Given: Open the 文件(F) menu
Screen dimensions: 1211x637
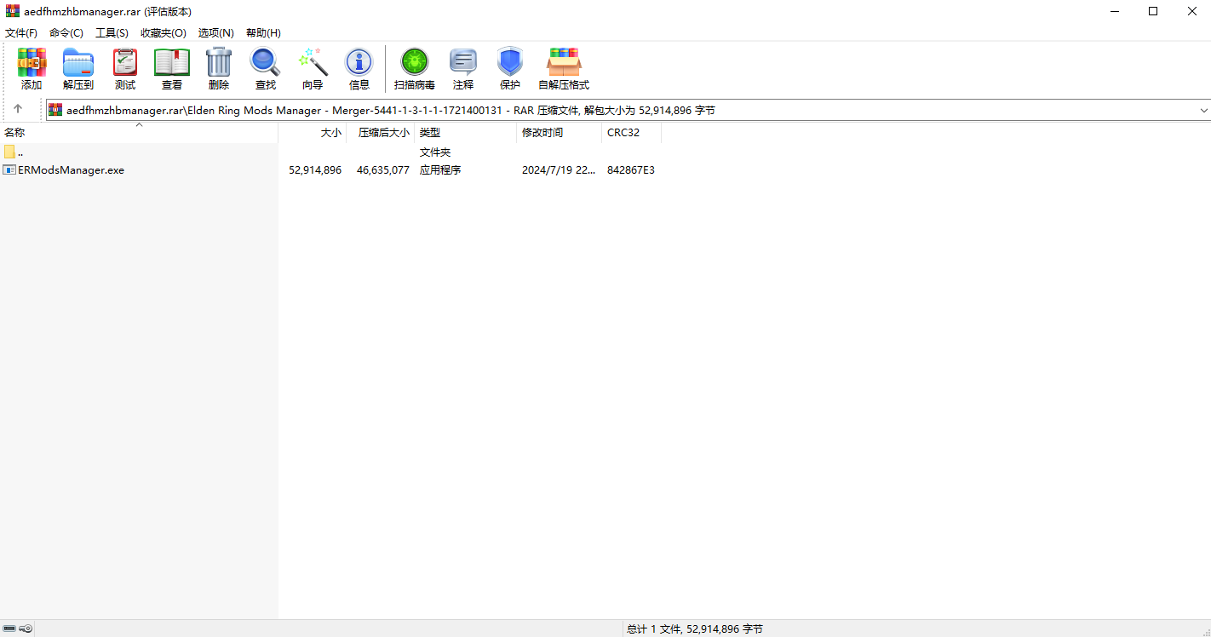Looking at the screenshot, I should (21, 32).
